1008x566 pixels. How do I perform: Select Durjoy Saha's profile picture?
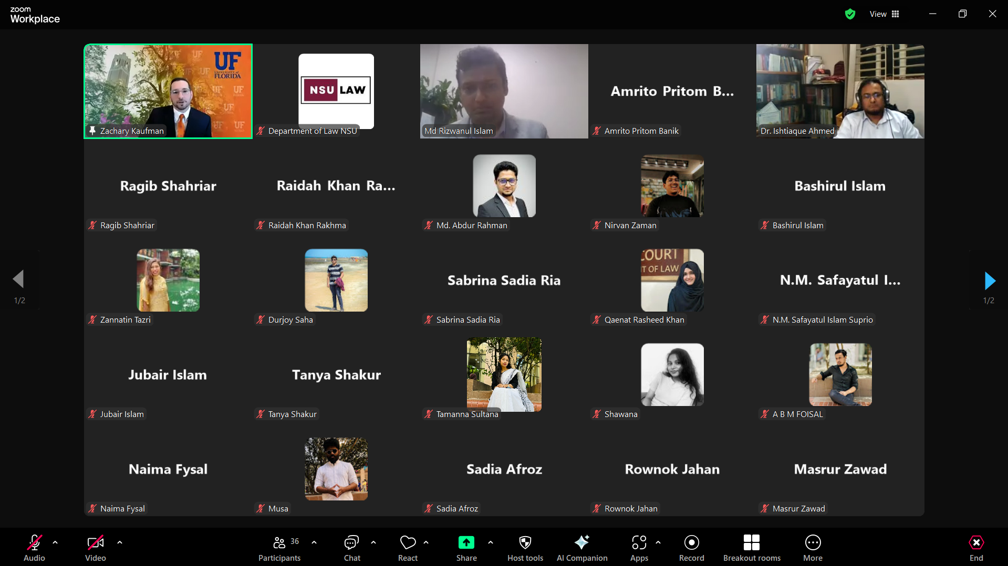pos(336,280)
